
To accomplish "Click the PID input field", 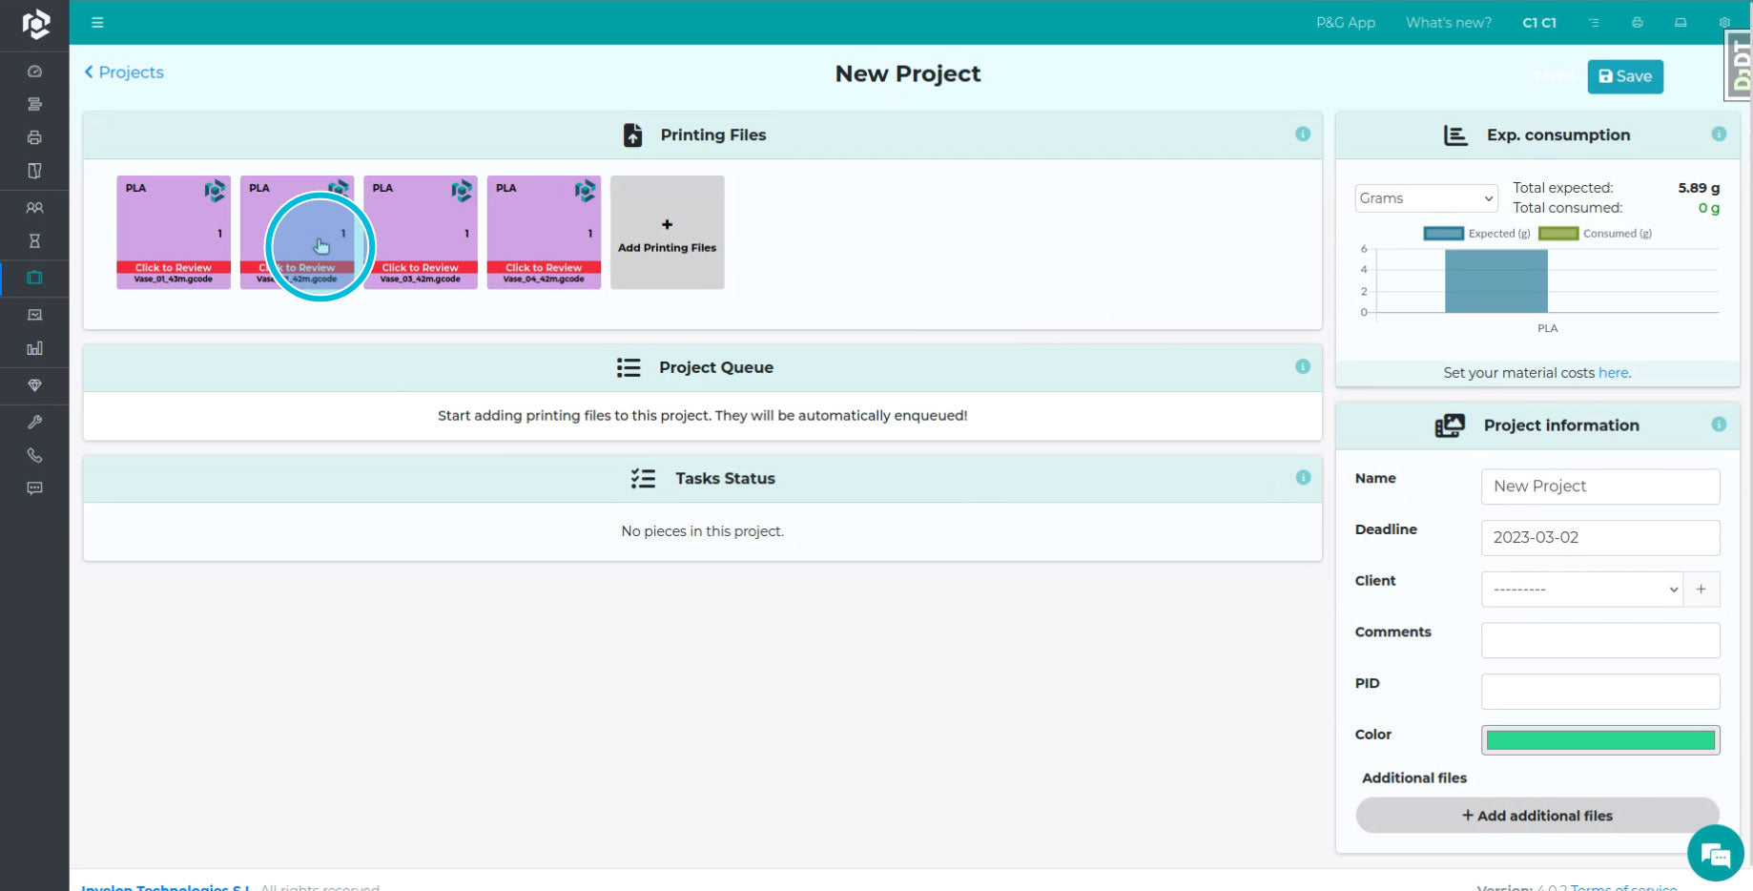I will point(1600,692).
